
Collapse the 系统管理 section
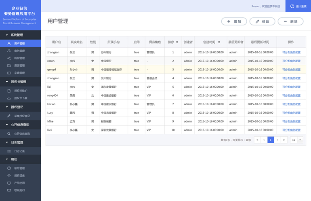tap(21, 35)
